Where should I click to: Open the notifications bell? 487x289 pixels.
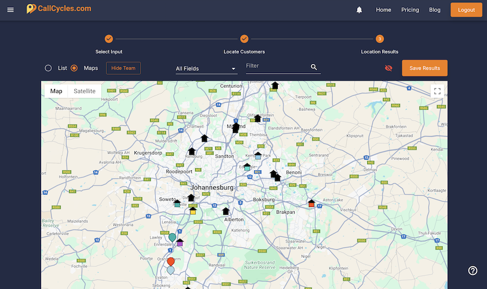pyautogui.click(x=359, y=10)
